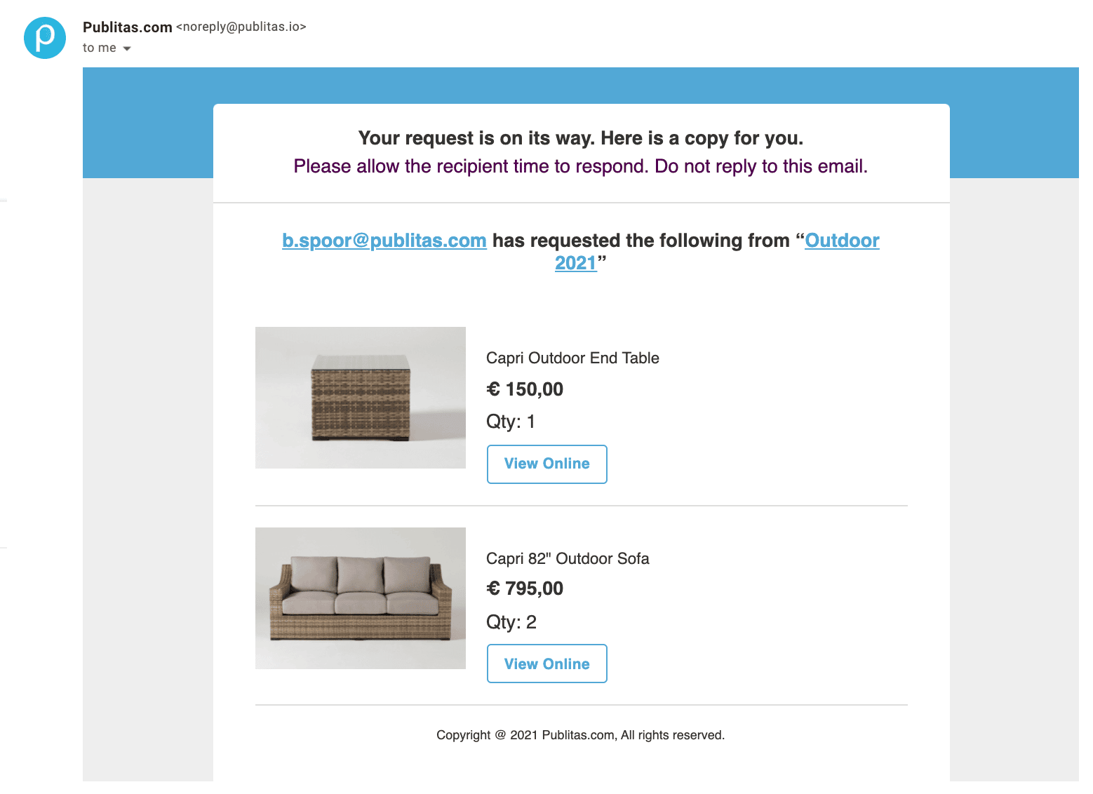
Task: Click the Publitas sender avatar icon
Action: pyautogui.click(x=45, y=38)
